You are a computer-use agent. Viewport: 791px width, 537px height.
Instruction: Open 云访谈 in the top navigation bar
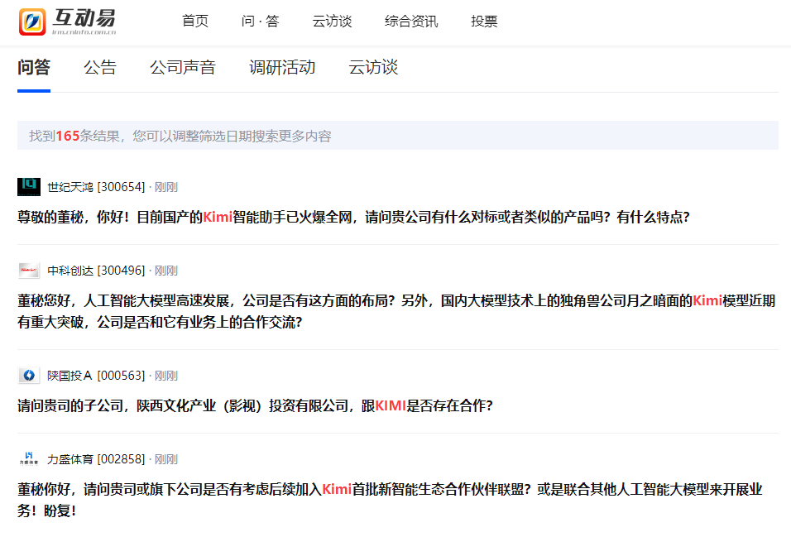click(x=332, y=22)
